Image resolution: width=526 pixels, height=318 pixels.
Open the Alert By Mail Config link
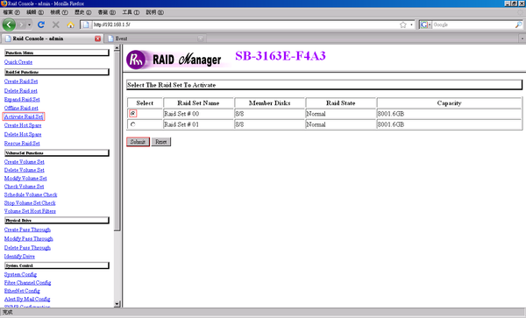27,299
